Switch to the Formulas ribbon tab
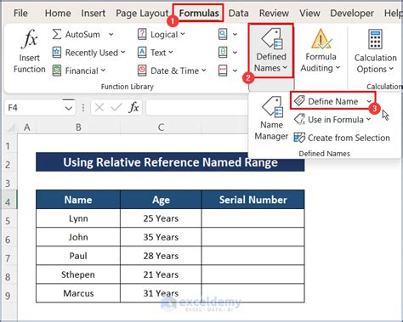The width and height of the screenshot is (403, 322). 199,13
